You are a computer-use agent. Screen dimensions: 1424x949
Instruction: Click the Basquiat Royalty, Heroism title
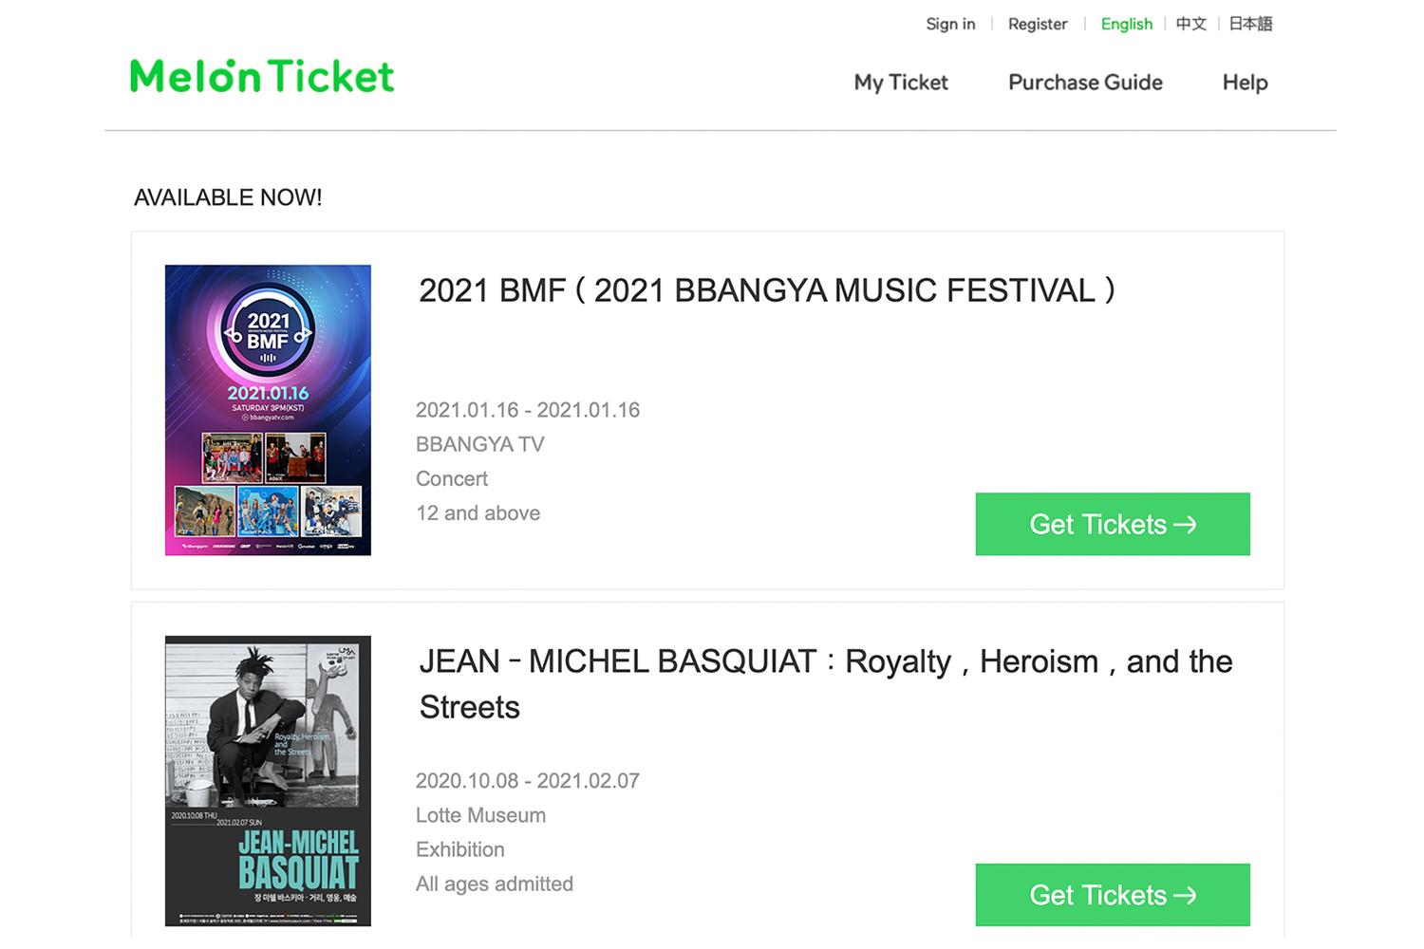click(x=826, y=684)
